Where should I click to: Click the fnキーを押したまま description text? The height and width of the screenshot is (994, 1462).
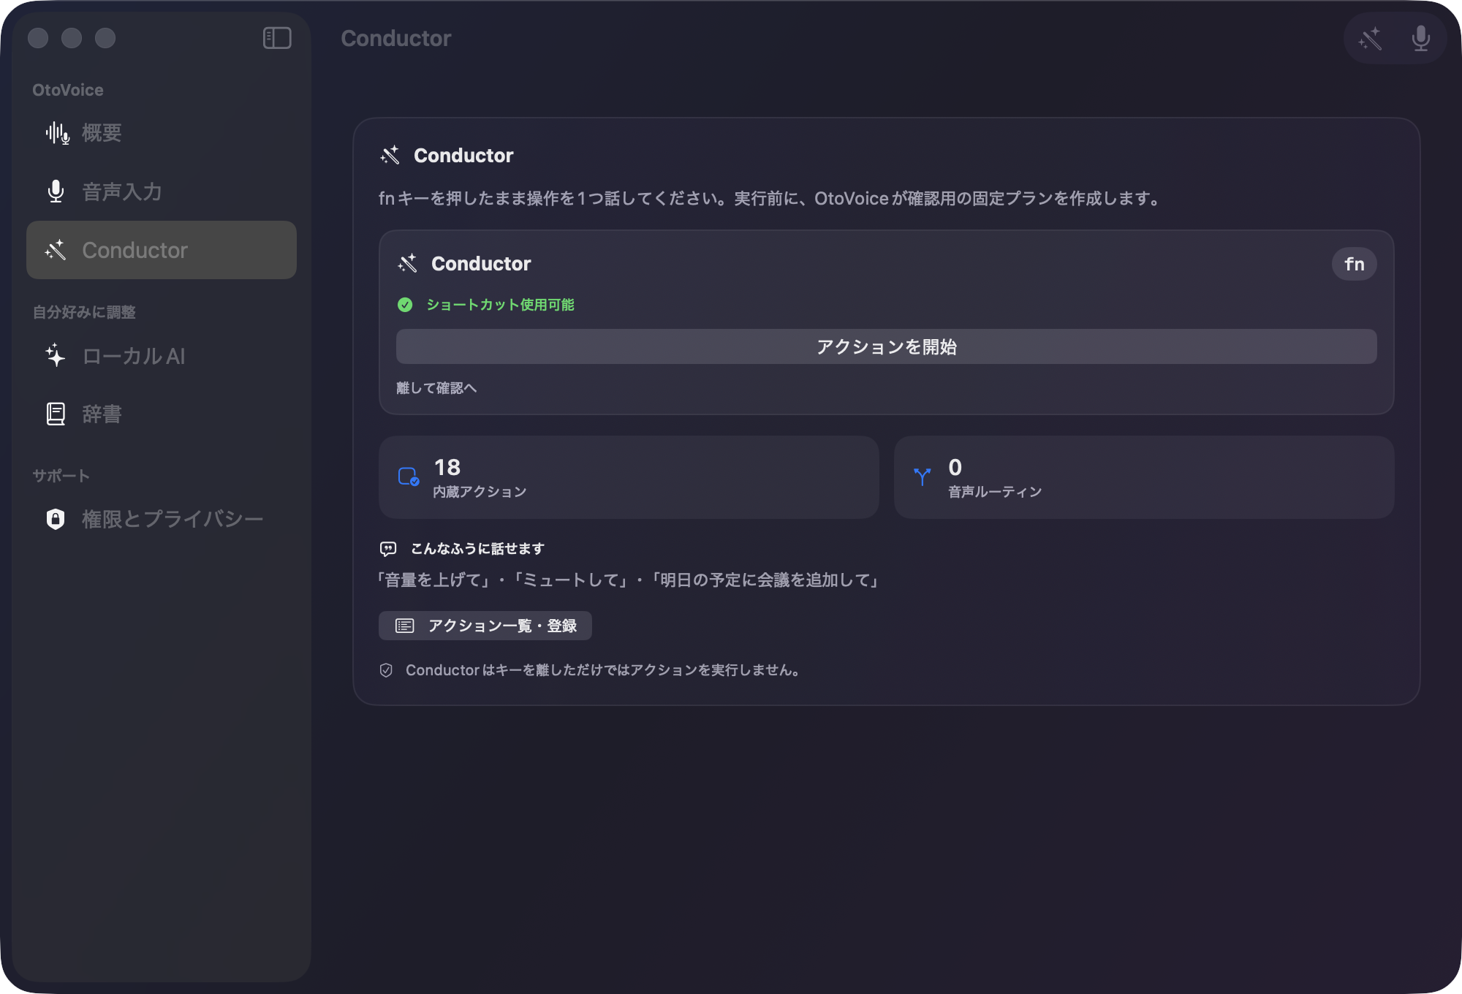pyautogui.click(x=770, y=199)
